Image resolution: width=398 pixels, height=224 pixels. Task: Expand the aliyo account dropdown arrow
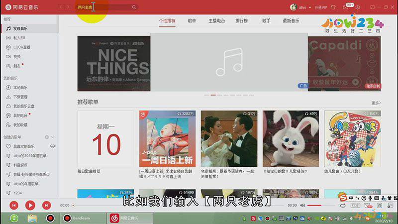310,7
